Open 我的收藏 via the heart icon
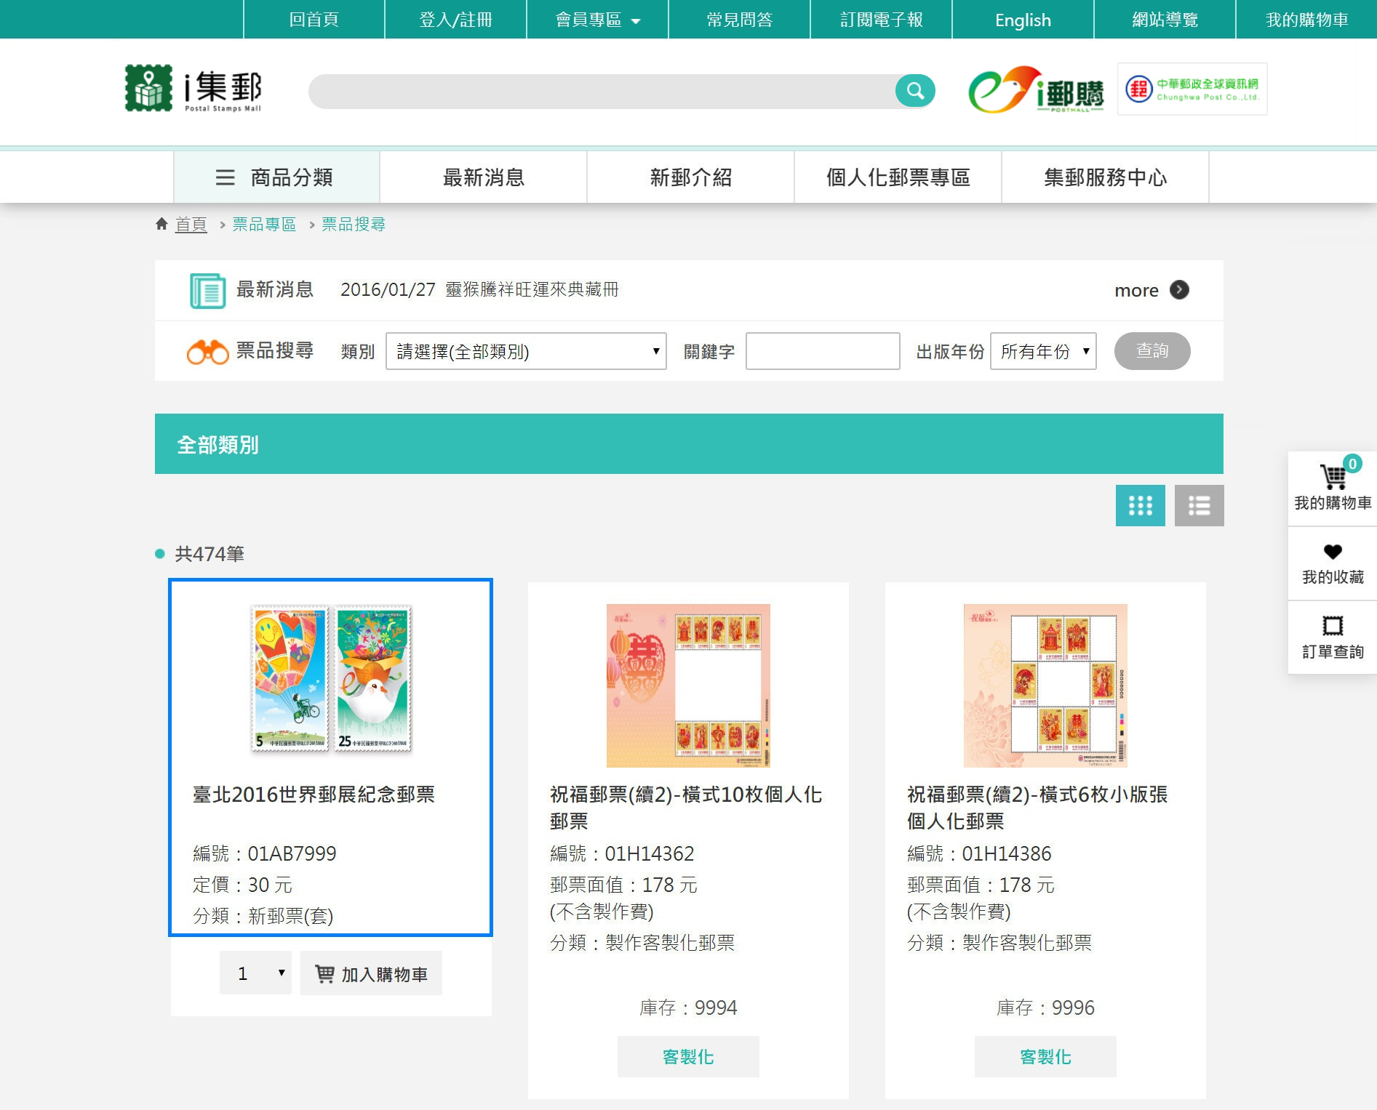The width and height of the screenshot is (1377, 1110). (x=1331, y=552)
